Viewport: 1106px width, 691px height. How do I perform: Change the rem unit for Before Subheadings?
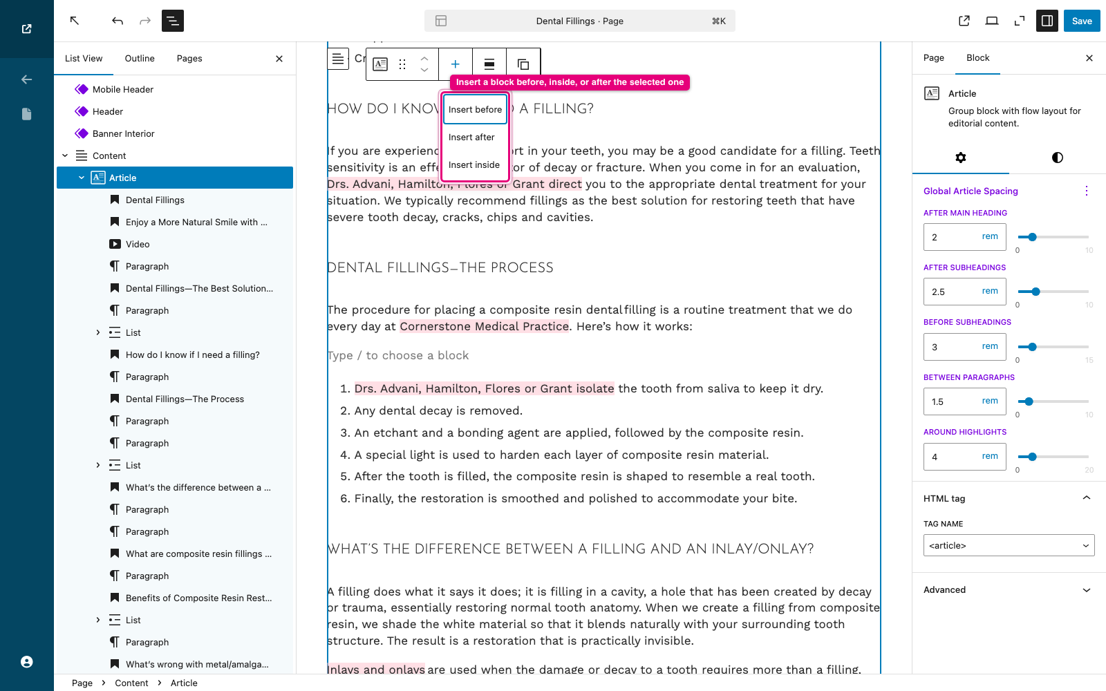pyautogui.click(x=990, y=346)
